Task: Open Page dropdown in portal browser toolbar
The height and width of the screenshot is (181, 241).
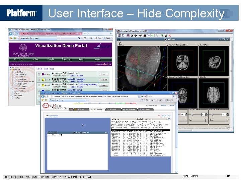Action: (99, 38)
